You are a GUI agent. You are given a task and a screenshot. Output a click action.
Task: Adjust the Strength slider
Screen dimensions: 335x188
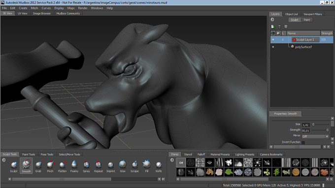coord(321,130)
